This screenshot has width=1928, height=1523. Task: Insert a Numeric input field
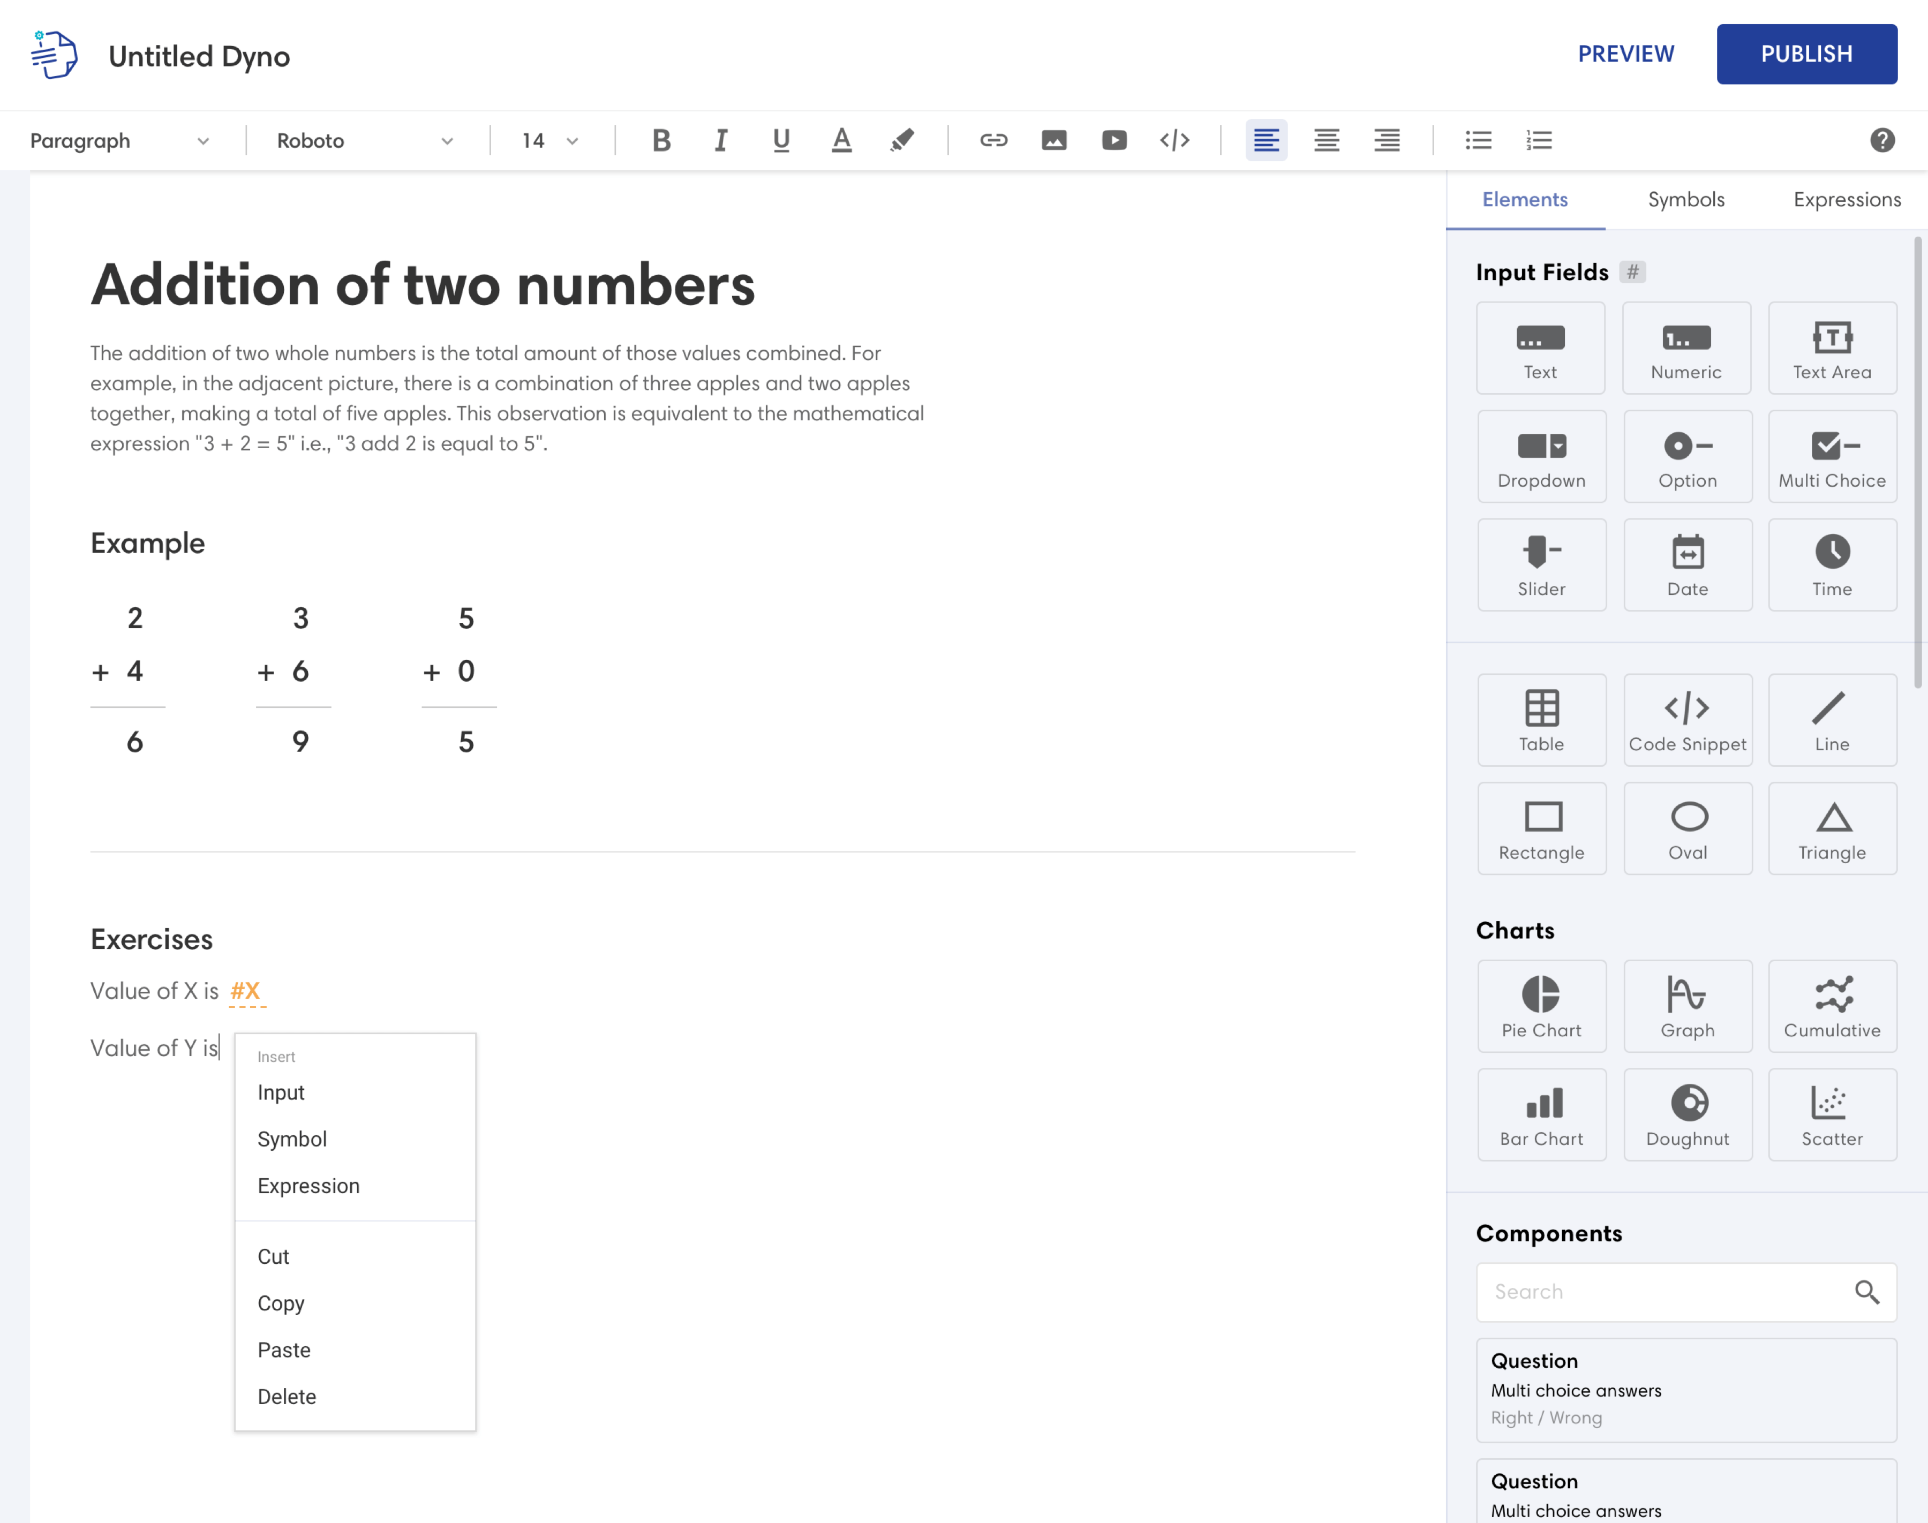pyautogui.click(x=1686, y=348)
